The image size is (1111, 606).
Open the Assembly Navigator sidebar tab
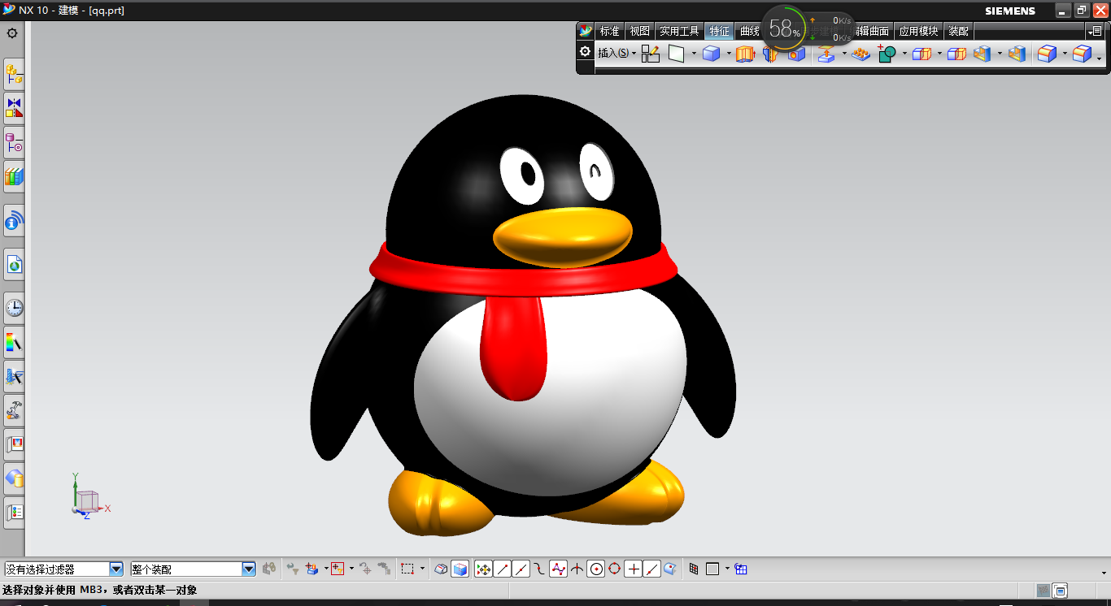tap(14, 74)
